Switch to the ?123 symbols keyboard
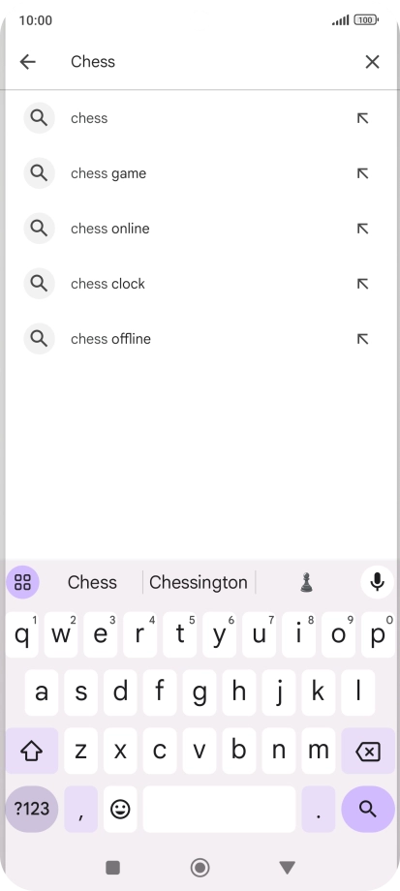400x891 pixels. click(x=32, y=810)
